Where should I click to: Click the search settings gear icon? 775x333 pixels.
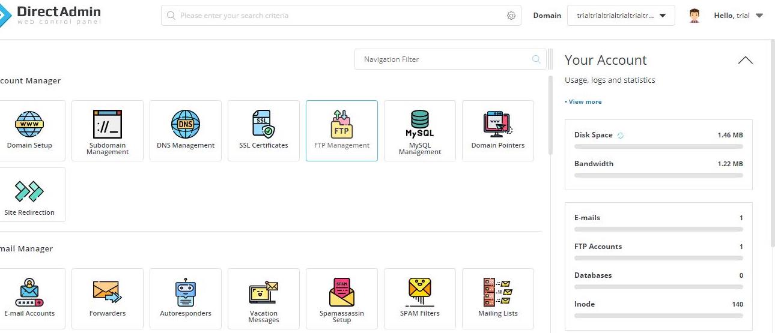tap(511, 16)
